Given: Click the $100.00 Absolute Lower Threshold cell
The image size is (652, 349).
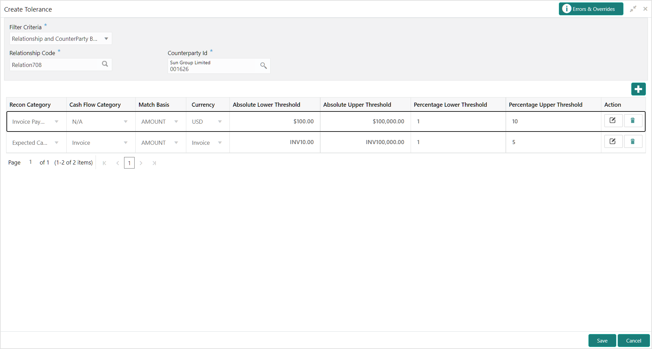Looking at the screenshot, I should 275,121.
